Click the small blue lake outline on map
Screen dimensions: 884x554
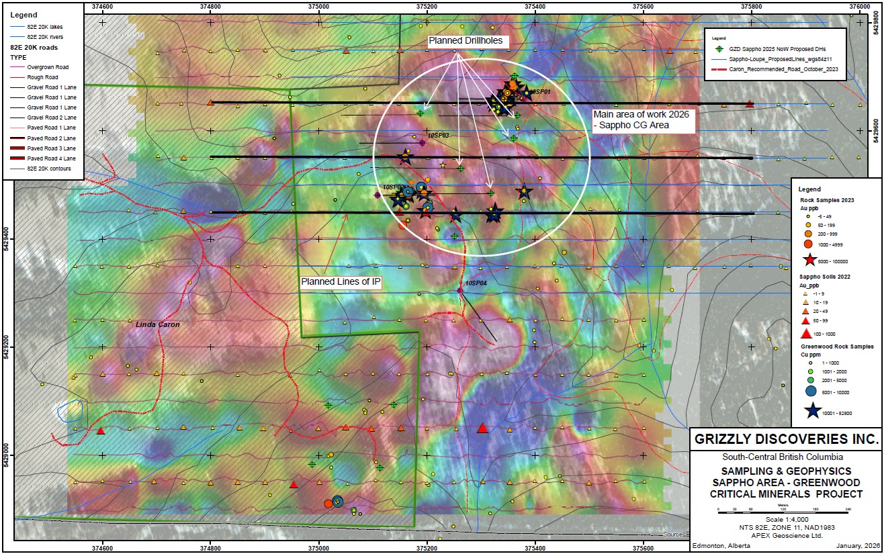coord(70,410)
